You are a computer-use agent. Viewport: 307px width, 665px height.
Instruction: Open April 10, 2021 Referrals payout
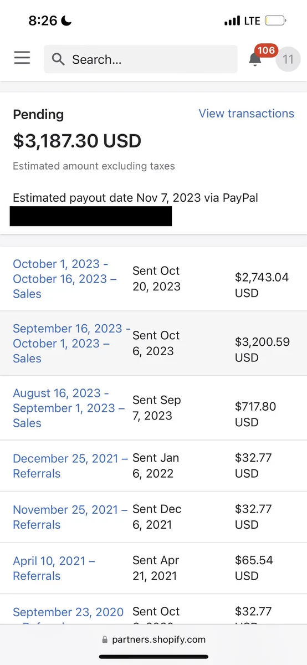(x=54, y=569)
